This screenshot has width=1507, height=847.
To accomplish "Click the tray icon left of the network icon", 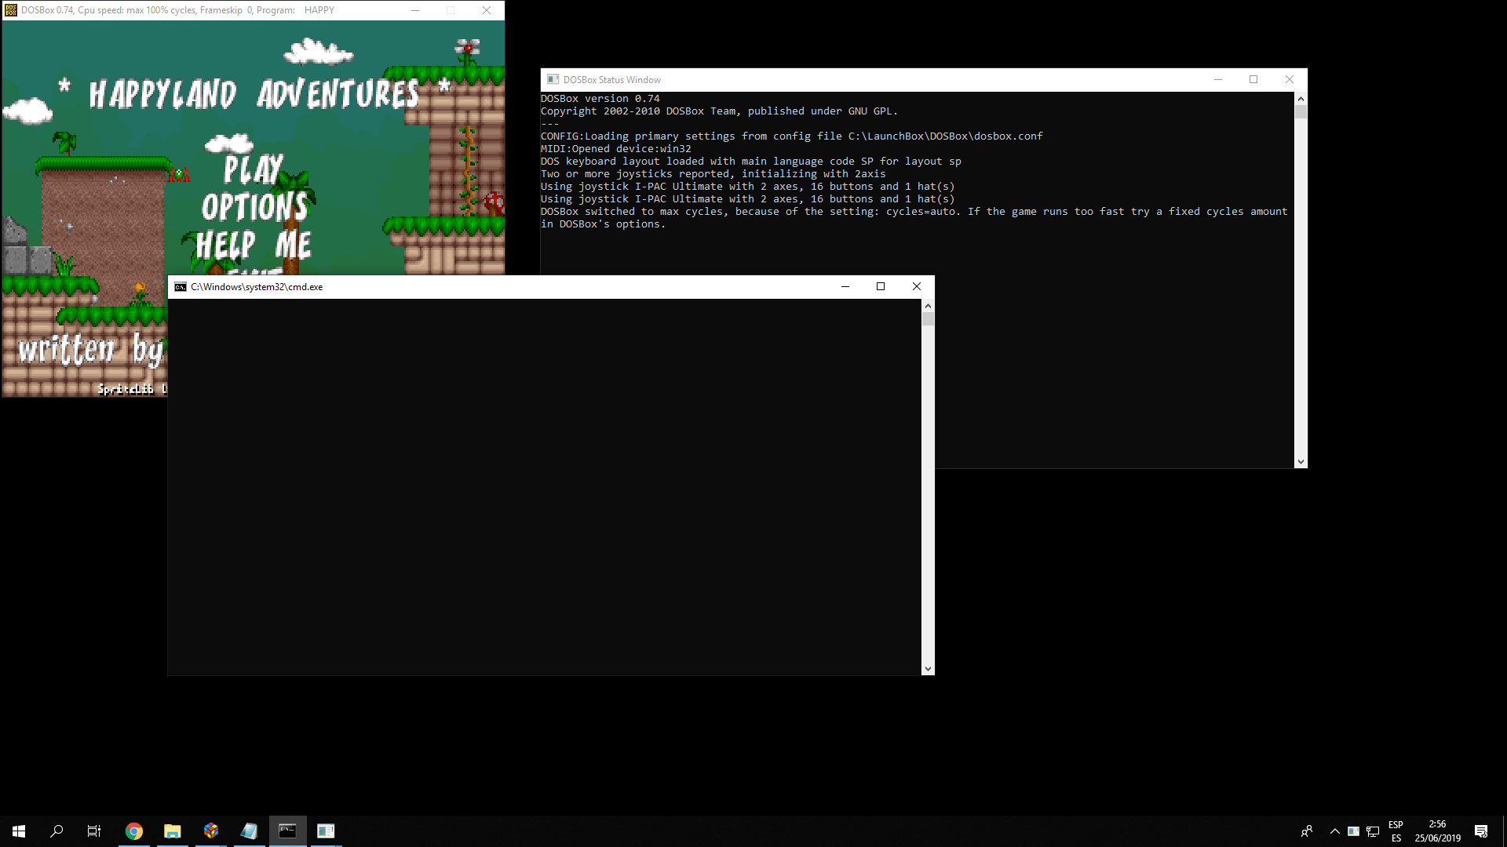I will pyautogui.click(x=1354, y=831).
